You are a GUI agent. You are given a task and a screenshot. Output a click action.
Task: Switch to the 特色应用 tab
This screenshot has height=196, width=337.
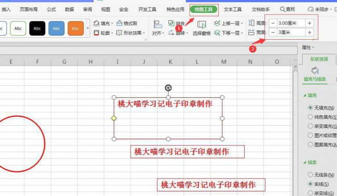click(x=175, y=9)
